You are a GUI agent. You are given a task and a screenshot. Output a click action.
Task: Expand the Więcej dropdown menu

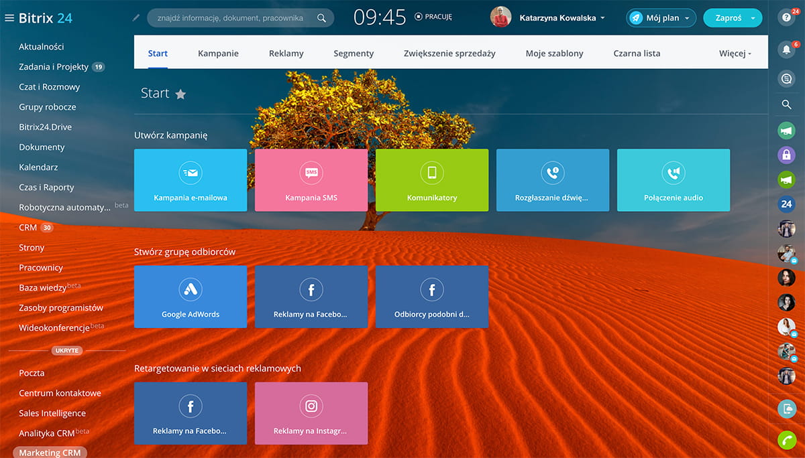pyautogui.click(x=735, y=54)
